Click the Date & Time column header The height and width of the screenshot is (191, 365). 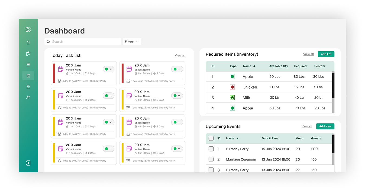coord(270,138)
